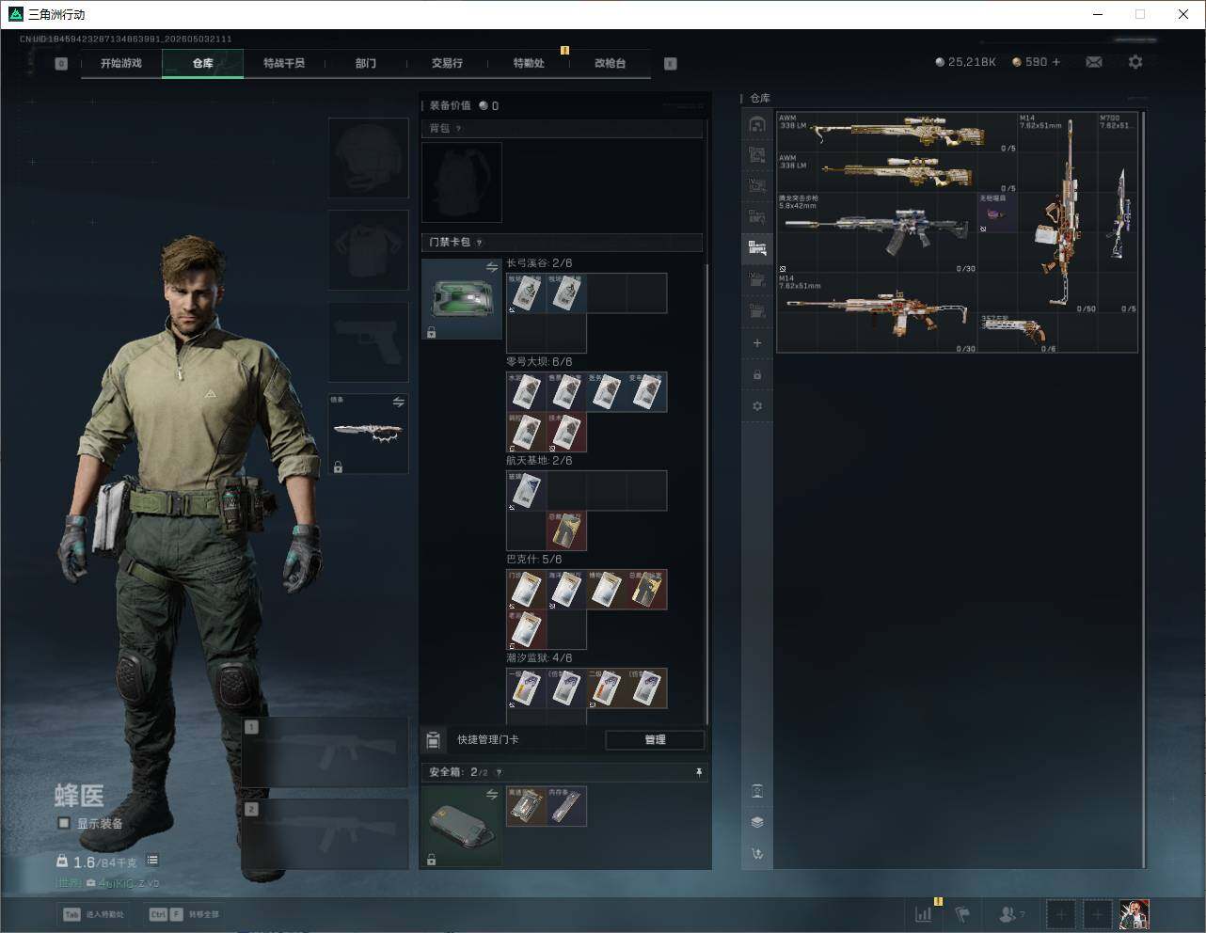Add a warehouse page with plus icon
The height and width of the screenshot is (933, 1206).
coord(757,343)
